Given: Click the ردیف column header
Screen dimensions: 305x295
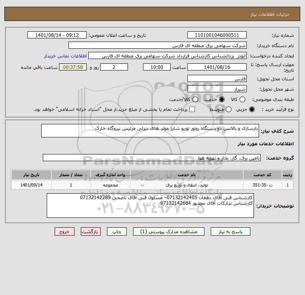Looking at the screenshot, I should (x=288, y=175).
